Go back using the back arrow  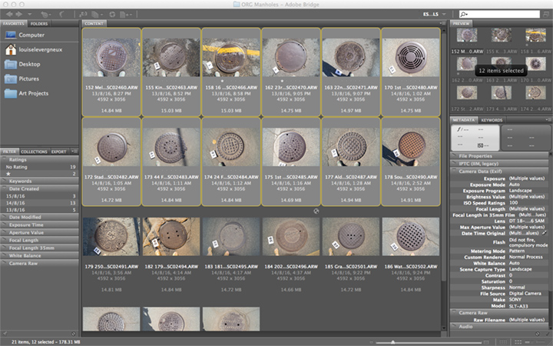click(x=9, y=14)
